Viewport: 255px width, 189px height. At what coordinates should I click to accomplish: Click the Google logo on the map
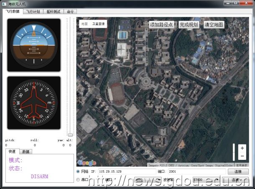click(x=87, y=162)
